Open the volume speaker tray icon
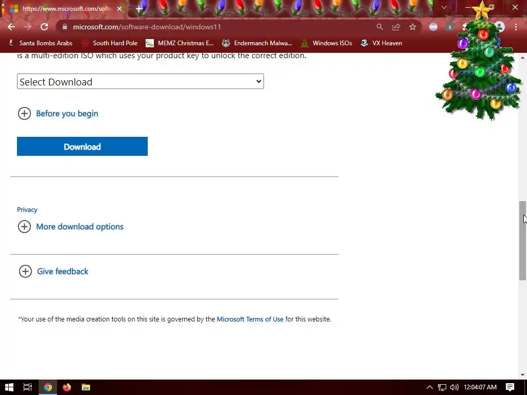527x395 pixels. click(454, 387)
